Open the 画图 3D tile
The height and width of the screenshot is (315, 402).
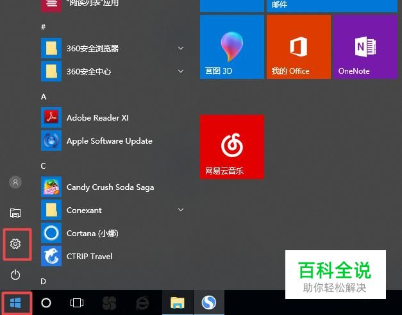(x=232, y=47)
